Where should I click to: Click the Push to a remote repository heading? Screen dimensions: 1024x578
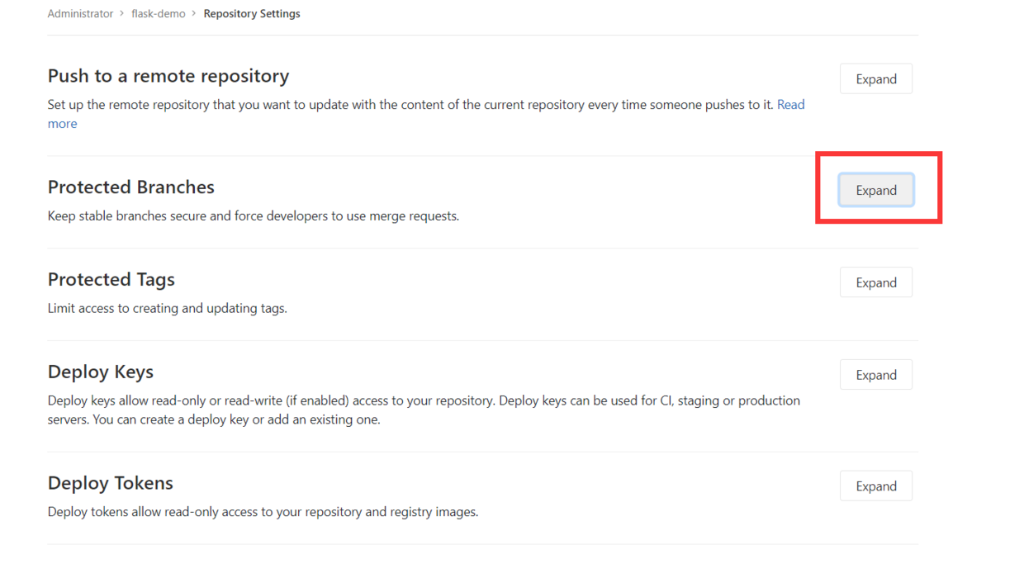tap(168, 76)
